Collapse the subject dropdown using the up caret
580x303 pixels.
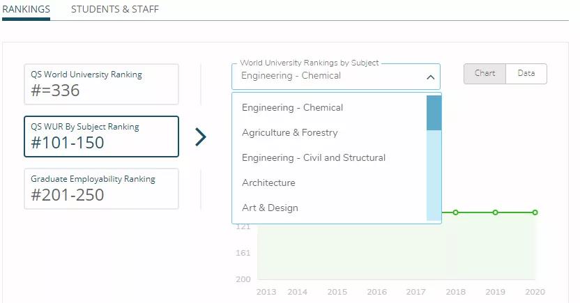coord(430,77)
